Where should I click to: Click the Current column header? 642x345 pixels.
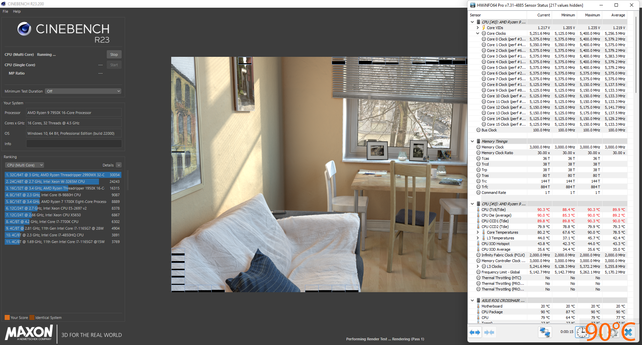pos(539,15)
